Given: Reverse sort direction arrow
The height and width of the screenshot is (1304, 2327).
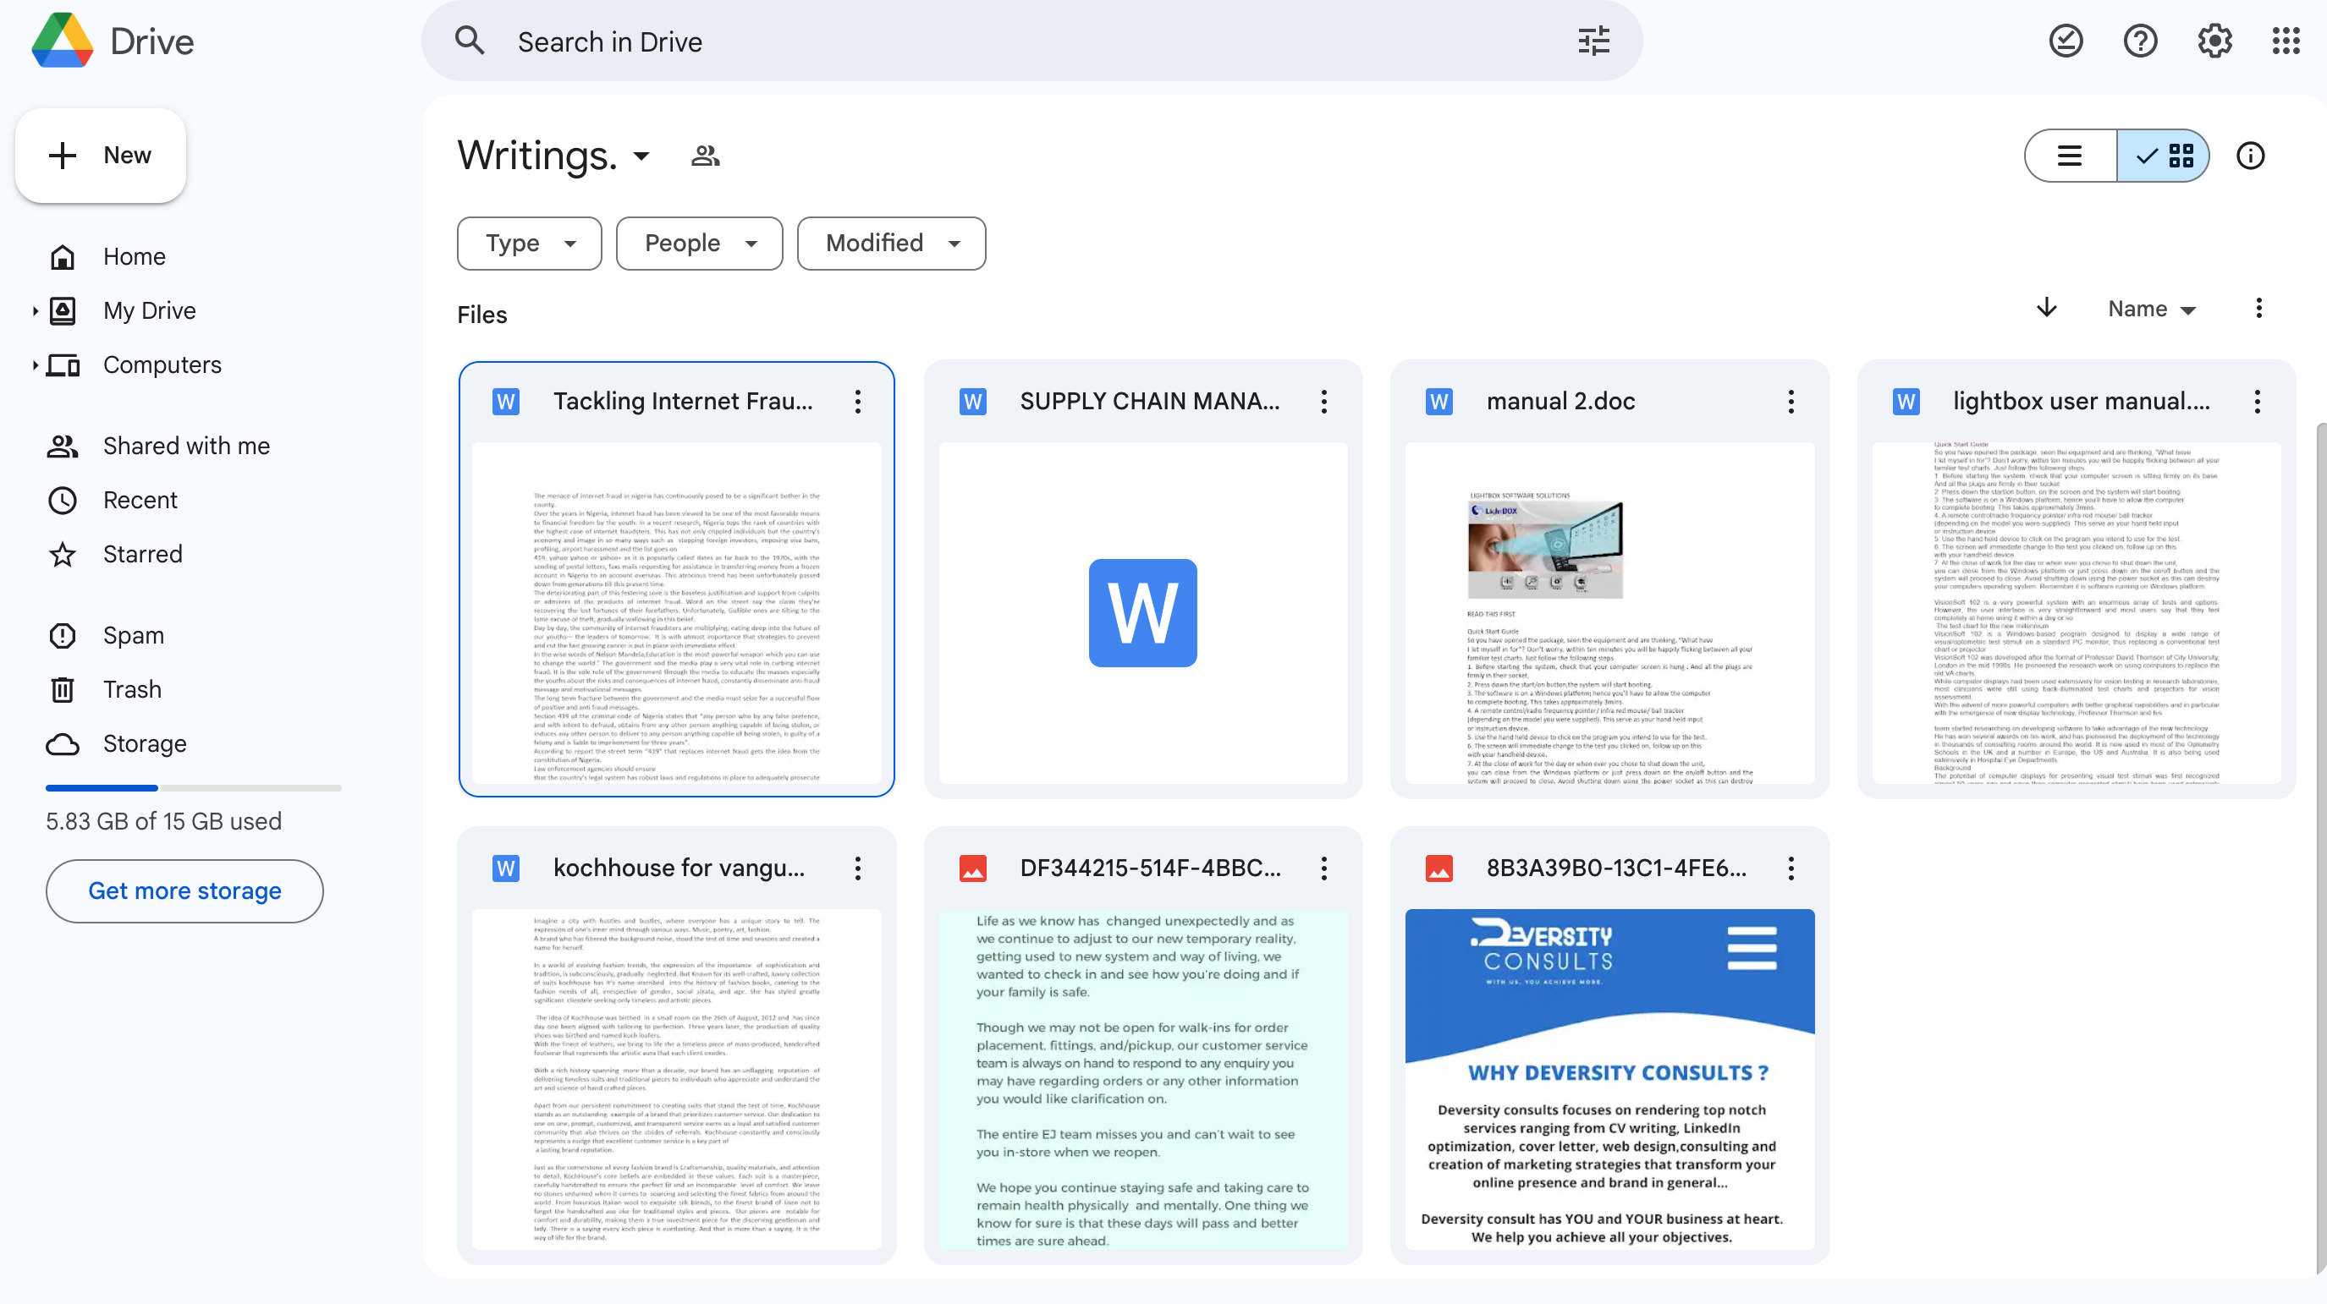Looking at the screenshot, I should (2047, 309).
